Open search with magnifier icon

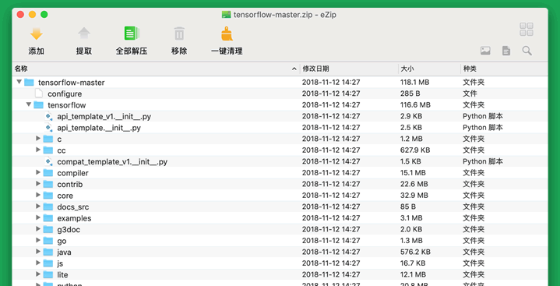tap(527, 51)
